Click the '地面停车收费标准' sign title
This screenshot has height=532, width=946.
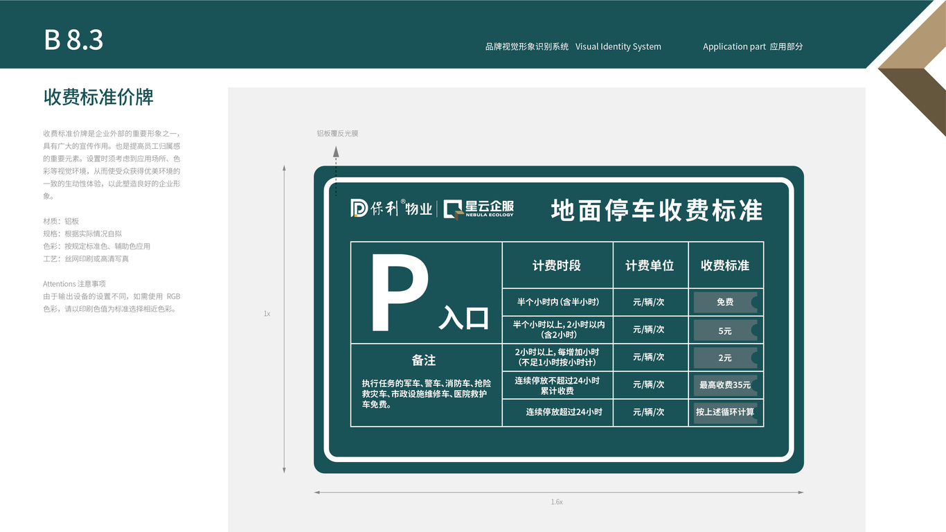657,210
